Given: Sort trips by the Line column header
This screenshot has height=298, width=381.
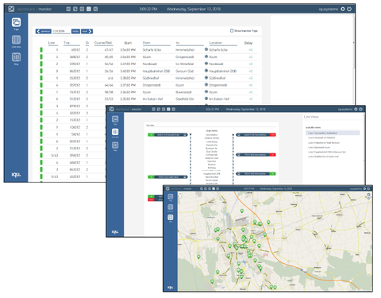Looking at the screenshot, I should point(52,43).
